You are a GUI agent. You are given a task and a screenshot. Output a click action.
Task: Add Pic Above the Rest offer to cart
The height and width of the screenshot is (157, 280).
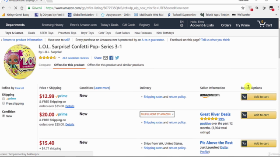click(x=259, y=143)
